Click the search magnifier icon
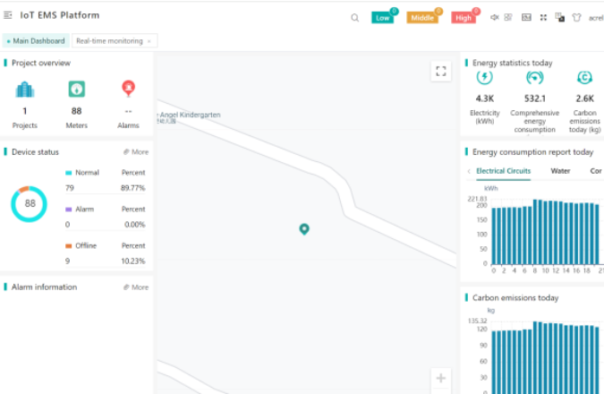The height and width of the screenshot is (394, 604). tap(354, 17)
